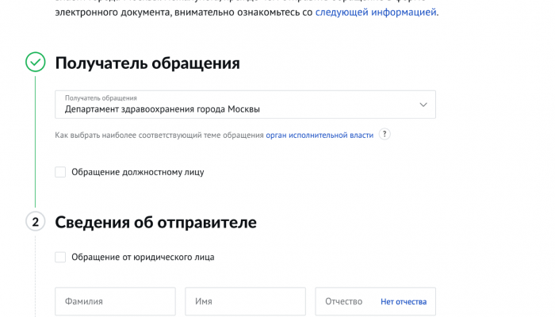The width and height of the screenshot is (555, 317).
Task: Click the green vertical line between steps
Action: 36,143
